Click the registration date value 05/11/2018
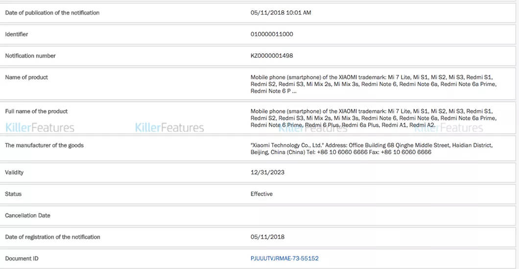Image resolution: width=519 pixels, height=269 pixels. 267,237
